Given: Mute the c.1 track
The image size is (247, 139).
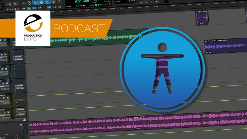Looking at the screenshot, I should (6, 69).
